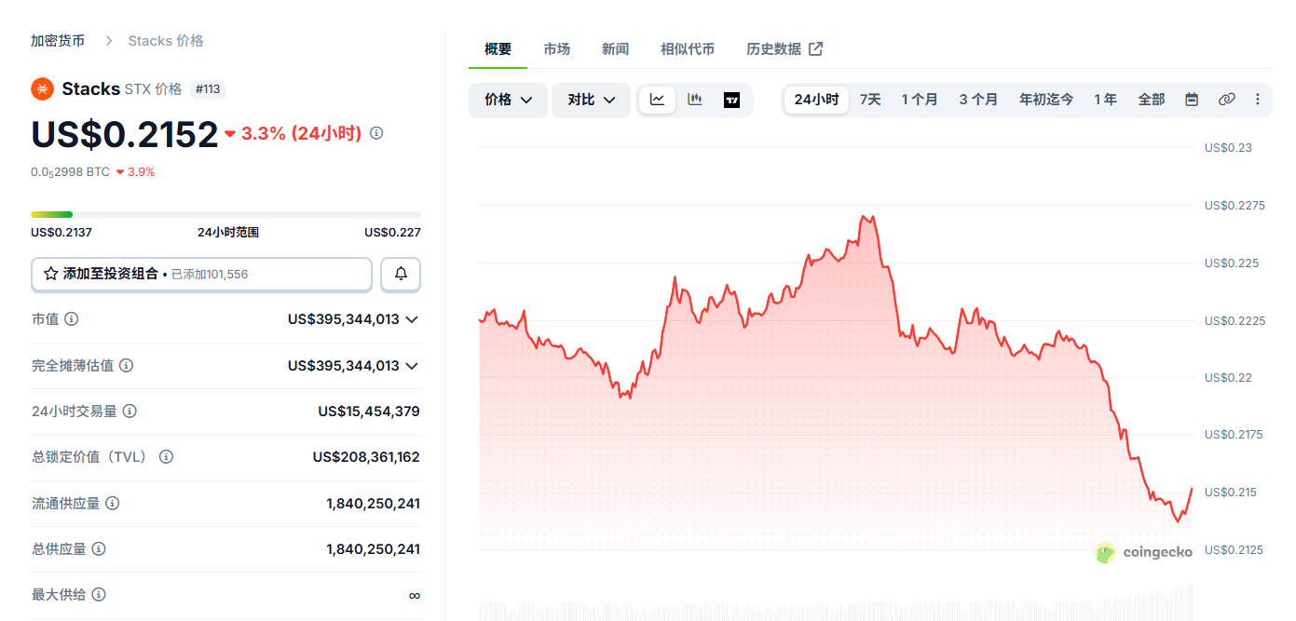Screen dimensions: 1296x621
Task: Expand the 市值 details chevron
Action: pos(412,319)
